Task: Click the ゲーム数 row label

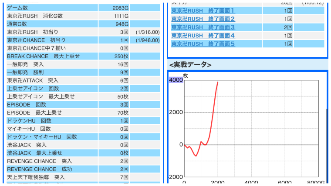Action: pyautogui.click(x=18, y=8)
